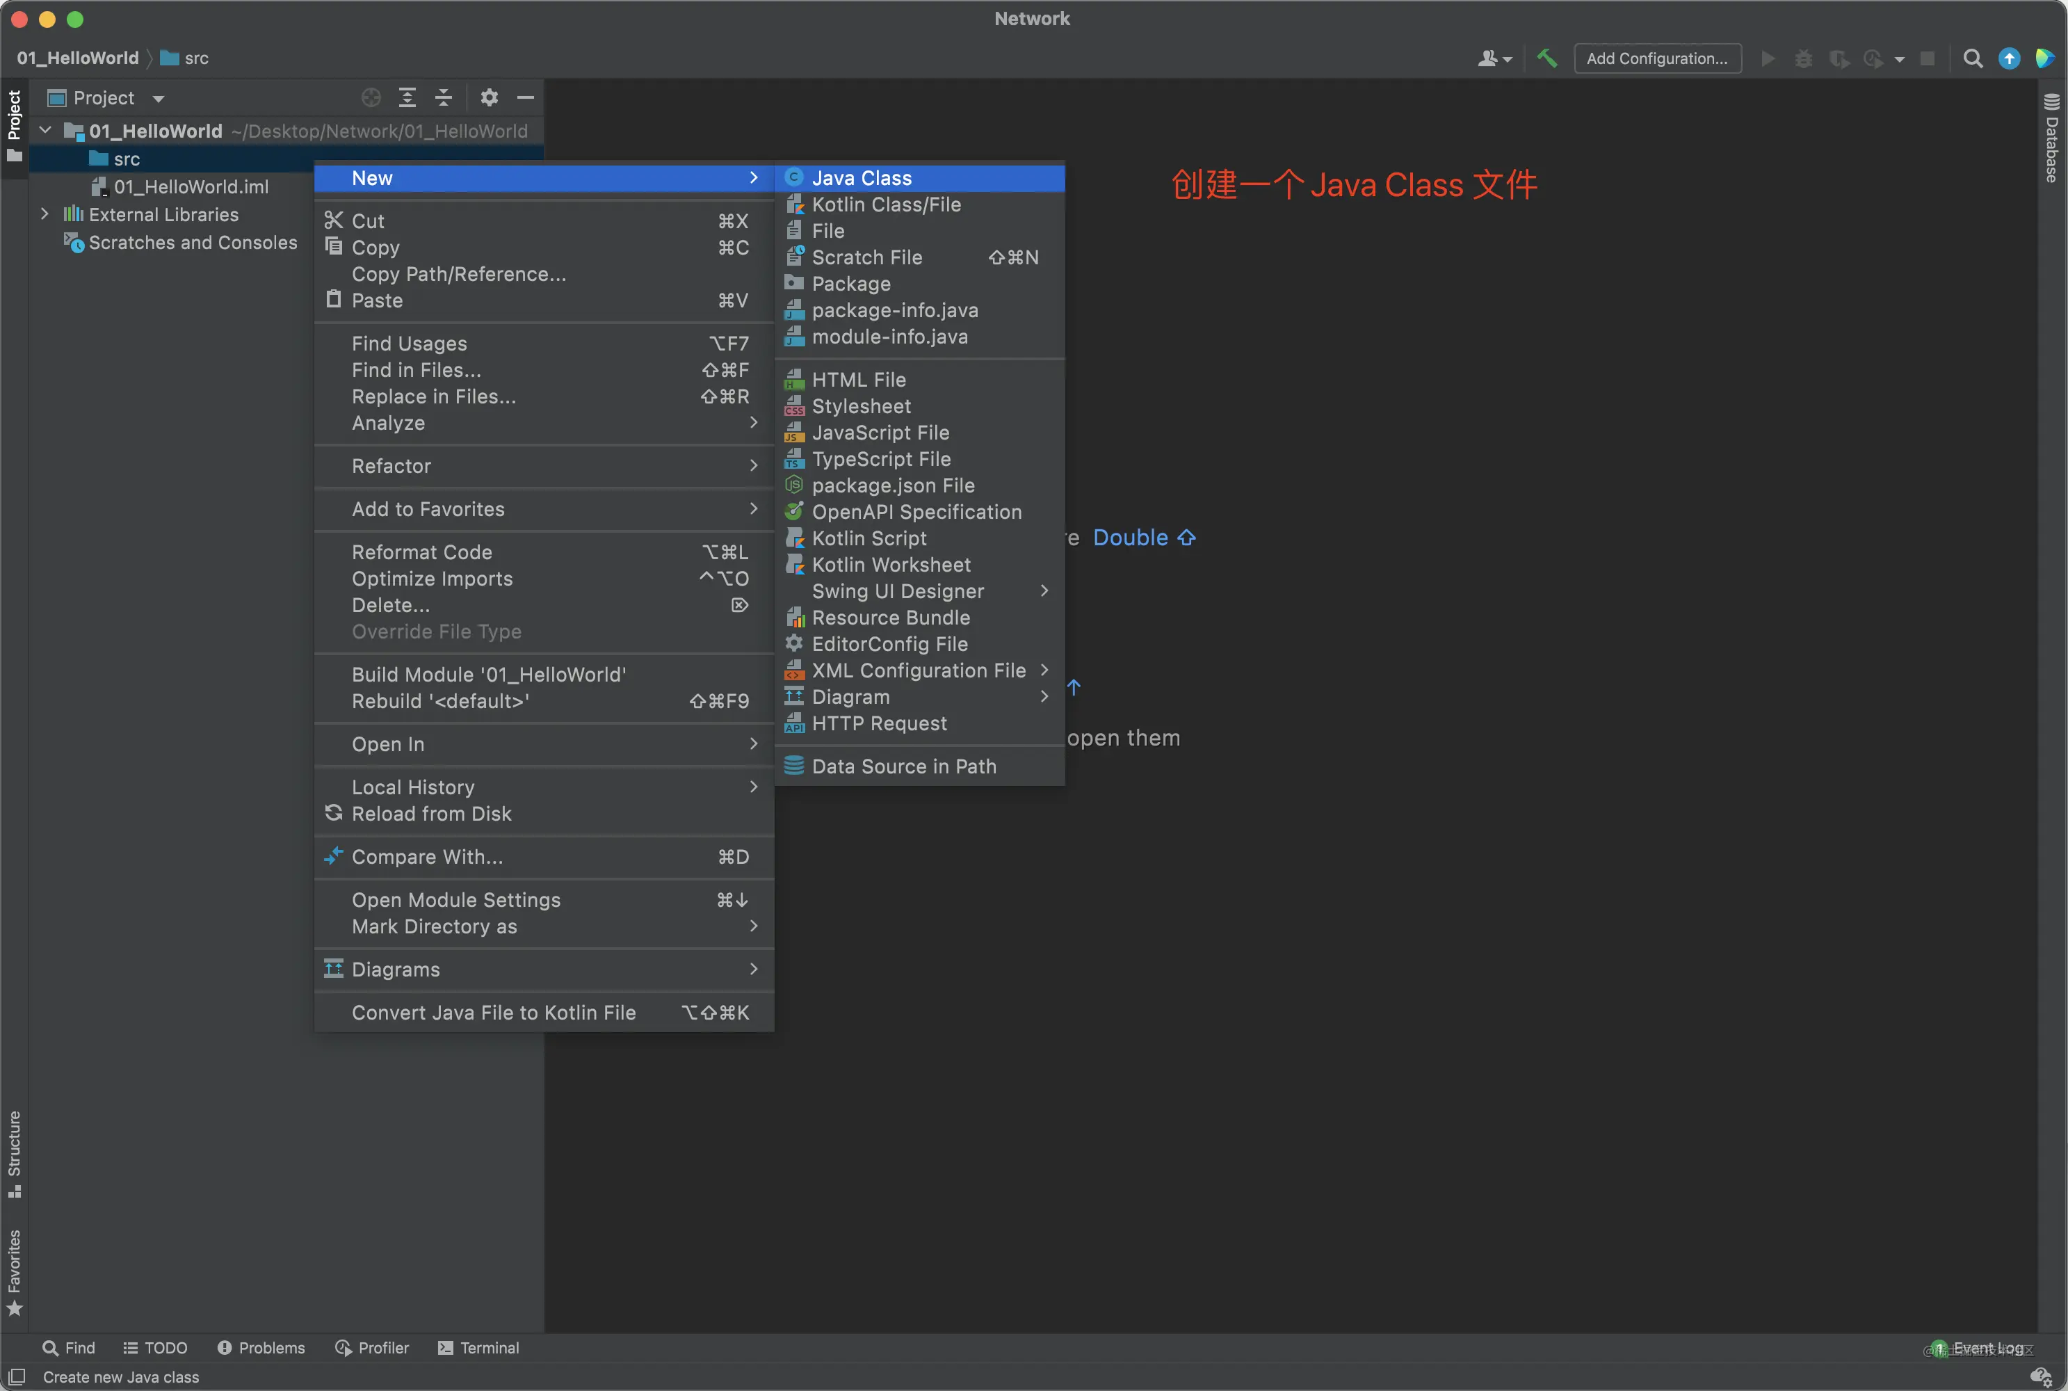Click the Expand All icon in Project panel

click(407, 97)
